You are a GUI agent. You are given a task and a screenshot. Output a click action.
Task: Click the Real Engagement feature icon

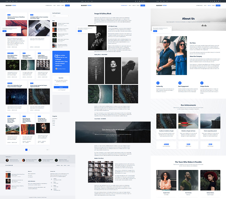coord(180,83)
